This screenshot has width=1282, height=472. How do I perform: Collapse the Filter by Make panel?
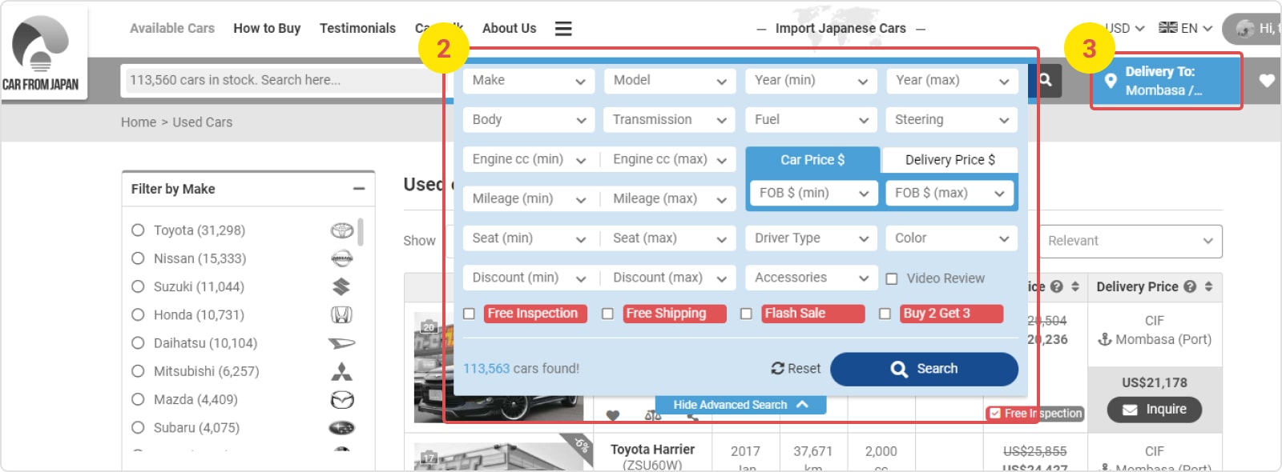click(358, 189)
